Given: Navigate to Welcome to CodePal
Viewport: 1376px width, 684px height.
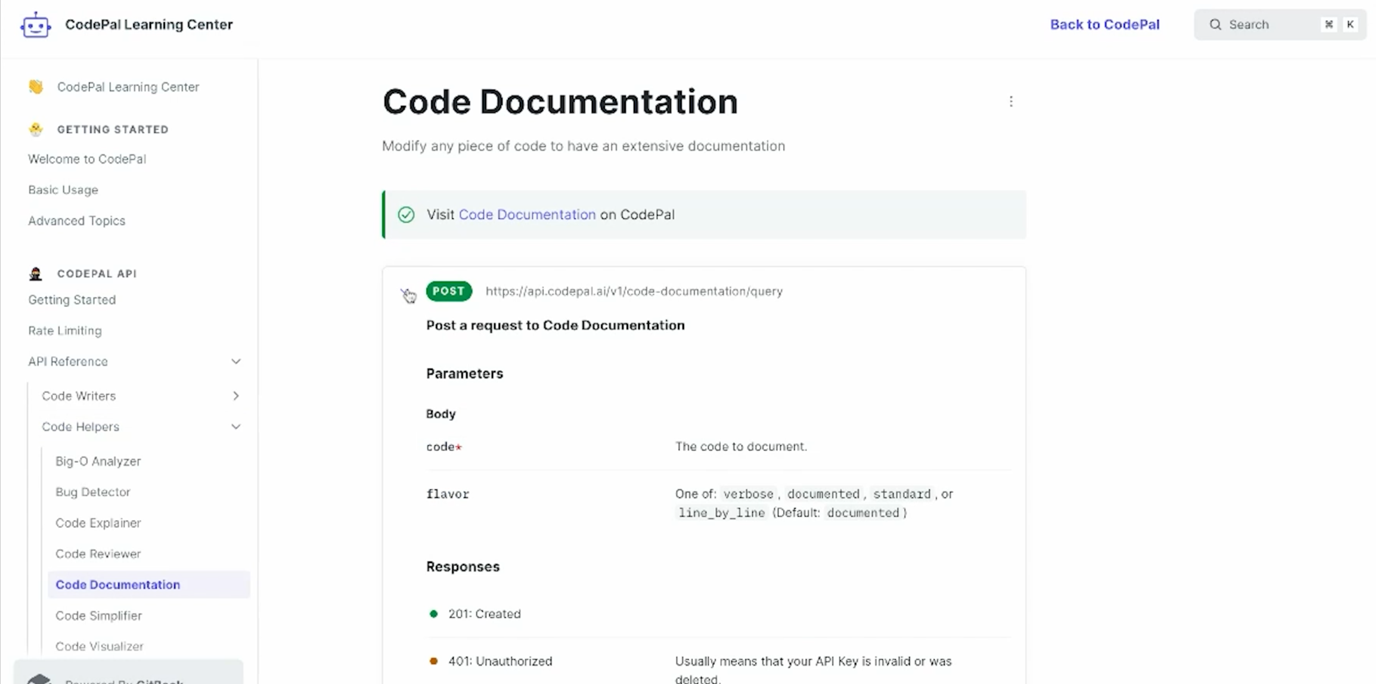Looking at the screenshot, I should (87, 160).
